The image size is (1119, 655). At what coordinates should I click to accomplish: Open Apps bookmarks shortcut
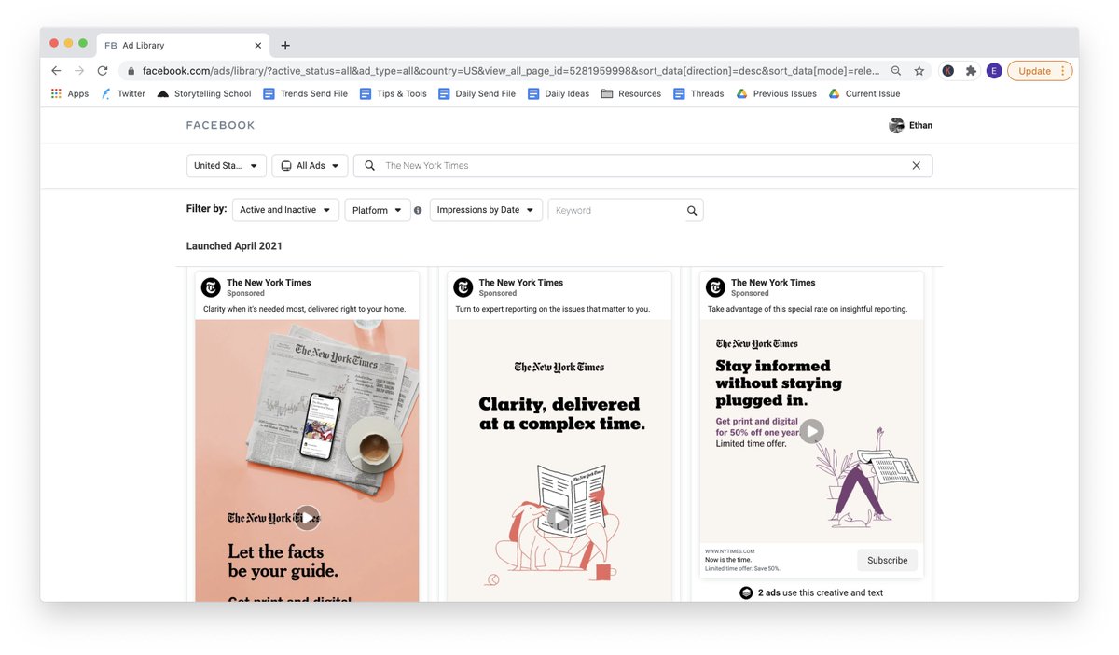(x=70, y=93)
